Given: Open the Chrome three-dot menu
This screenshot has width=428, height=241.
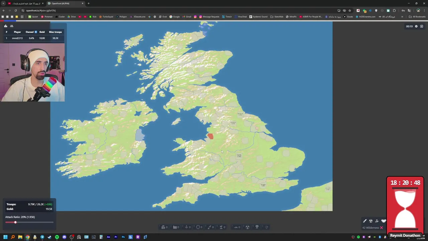Looking at the screenshot, I should click(424, 10).
